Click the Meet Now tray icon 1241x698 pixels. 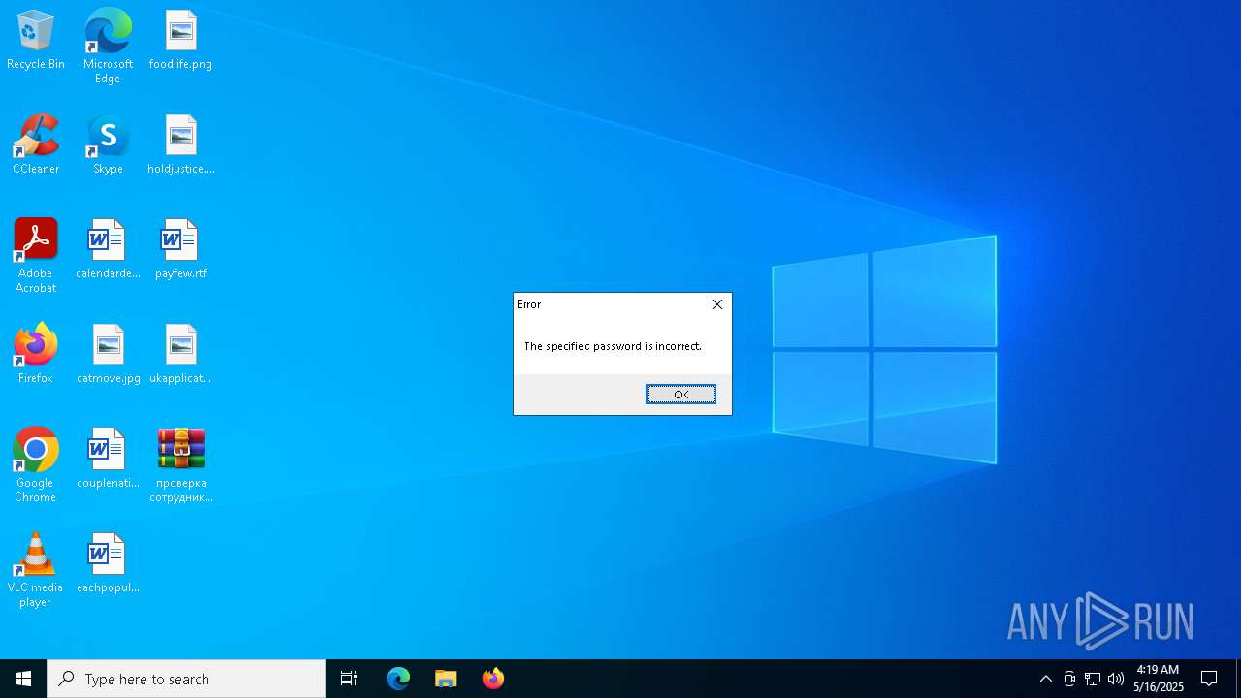click(1069, 679)
